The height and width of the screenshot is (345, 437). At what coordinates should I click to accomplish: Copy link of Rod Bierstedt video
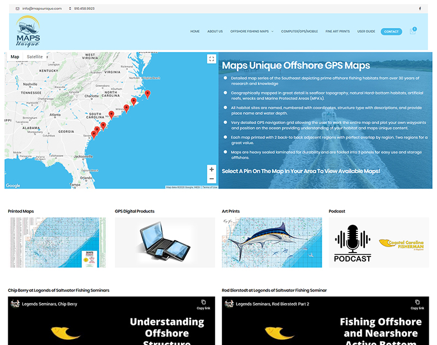[417, 305]
